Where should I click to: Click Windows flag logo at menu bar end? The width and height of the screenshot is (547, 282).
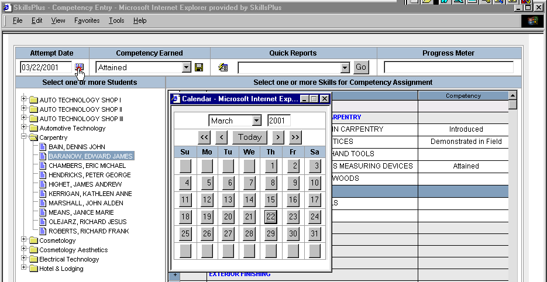pyautogui.click(x=533, y=21)
